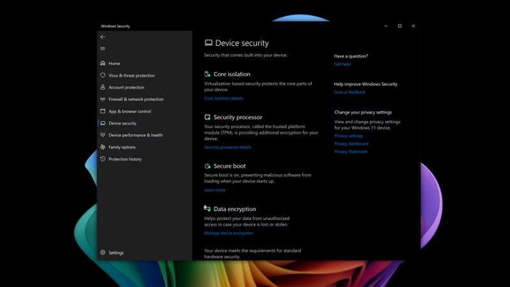Click Manage device encryption link
The image size is (510, 287).
(x=229, y=233)
